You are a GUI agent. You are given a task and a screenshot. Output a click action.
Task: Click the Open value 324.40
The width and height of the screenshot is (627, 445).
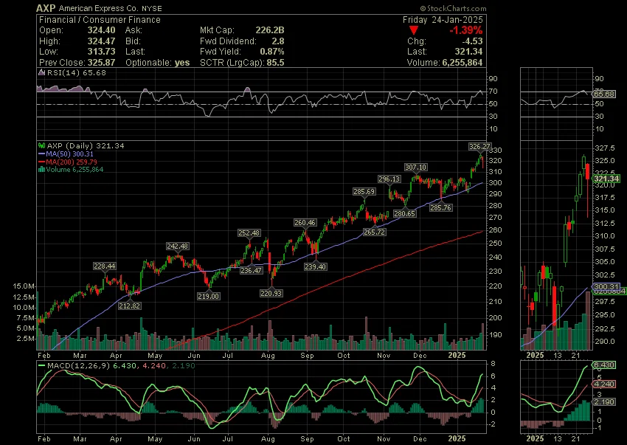click(102, 30)
